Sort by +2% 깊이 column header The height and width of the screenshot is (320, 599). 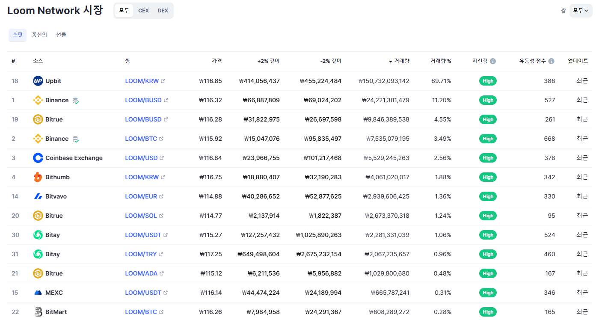click(268, 61)
